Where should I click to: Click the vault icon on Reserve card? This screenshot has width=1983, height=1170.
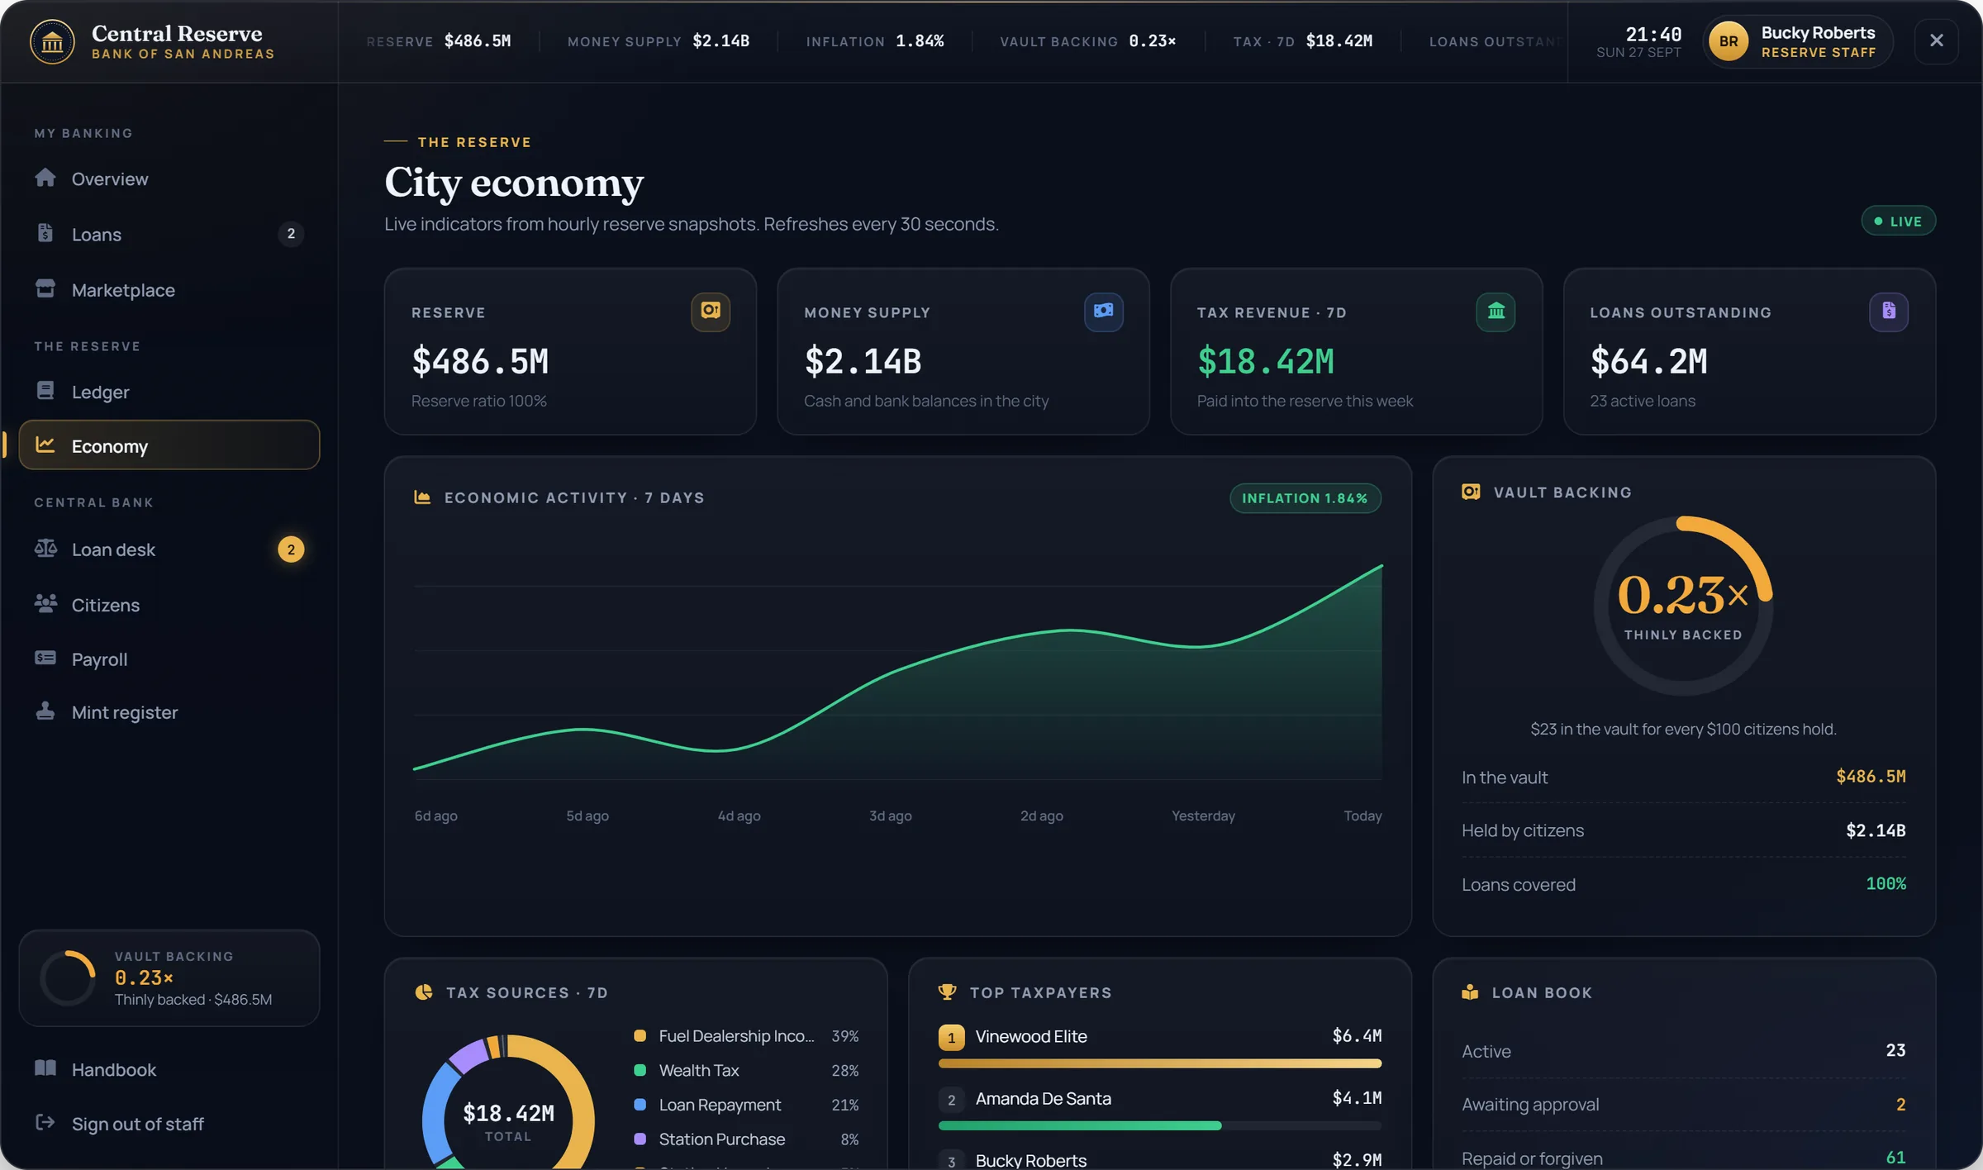click(x=711, y=311)
